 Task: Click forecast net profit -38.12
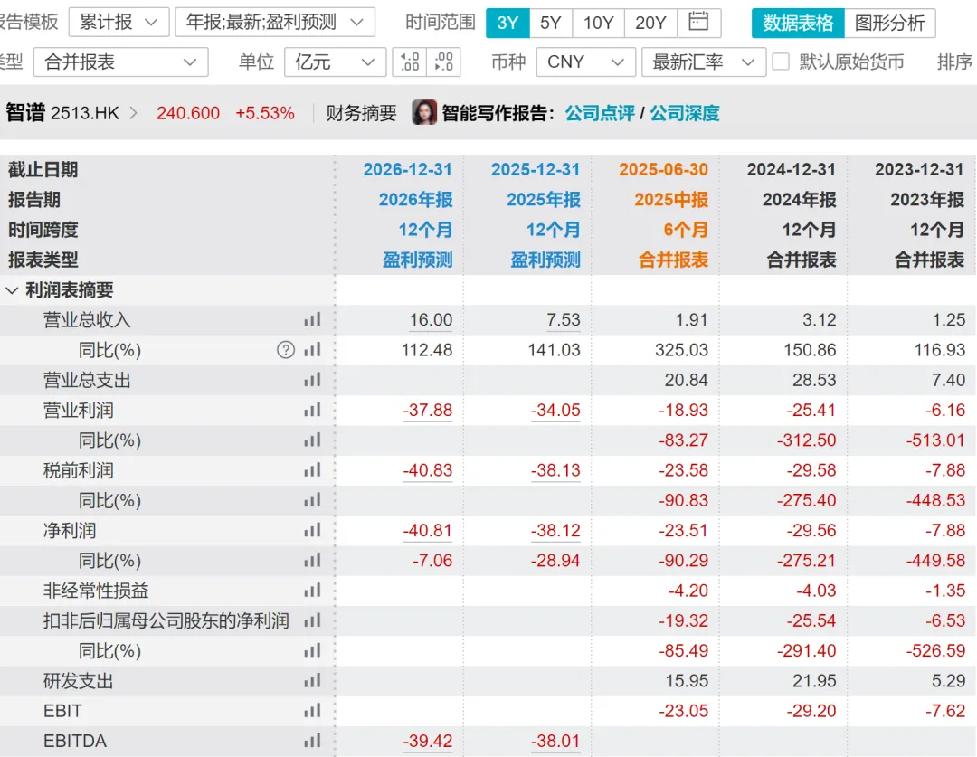pyautogui.click(x=555, y=530)
